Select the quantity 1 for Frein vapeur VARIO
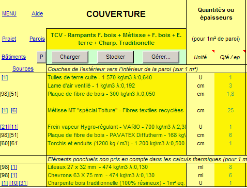This screenshot has height=188, width=247. click(x=230, y=127)
